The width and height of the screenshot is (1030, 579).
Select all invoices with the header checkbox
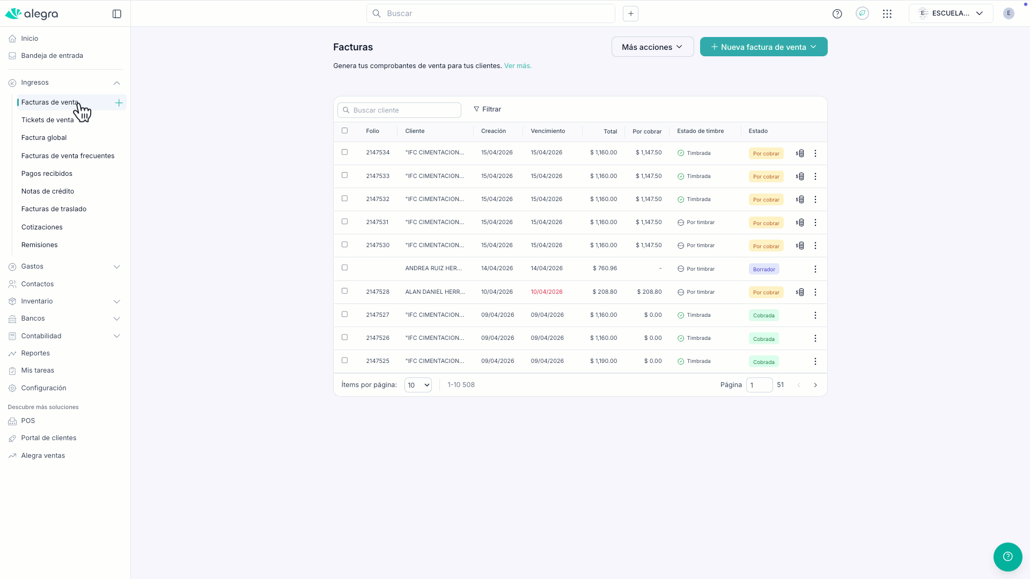click(345, 131)
